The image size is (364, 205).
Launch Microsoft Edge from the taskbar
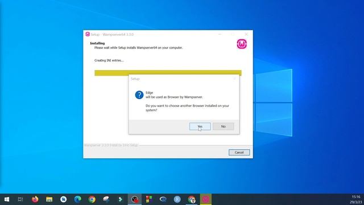click(x=78, y=199)
